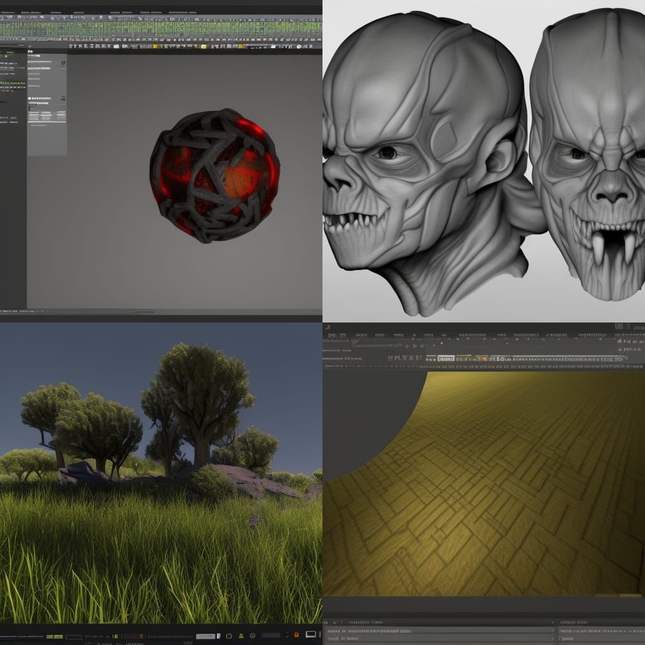Click the green timeline strip above sphere viewport
The width and height of the screenshot is (645, 645).
(161, 30)
